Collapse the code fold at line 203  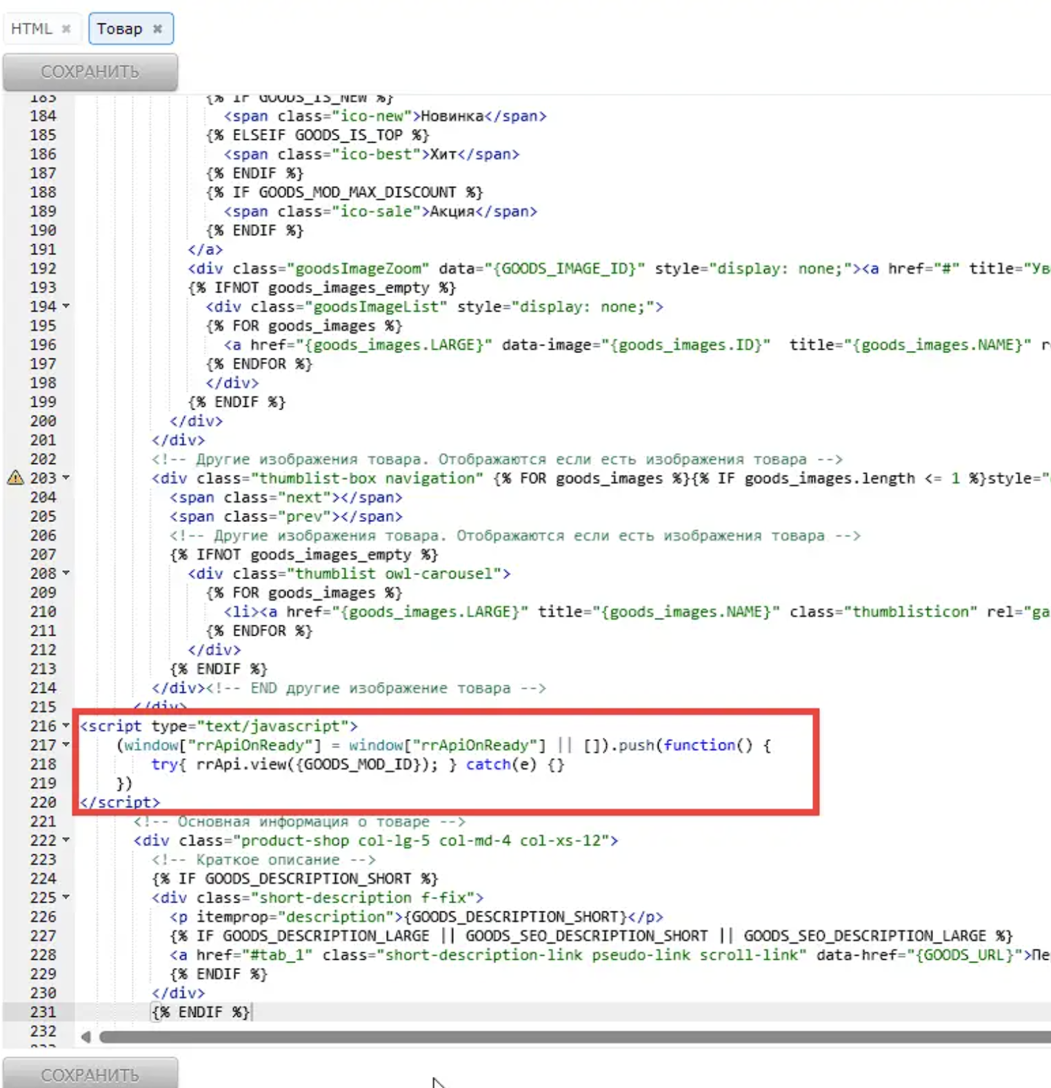pyautogui.click(x=66, y=477)
